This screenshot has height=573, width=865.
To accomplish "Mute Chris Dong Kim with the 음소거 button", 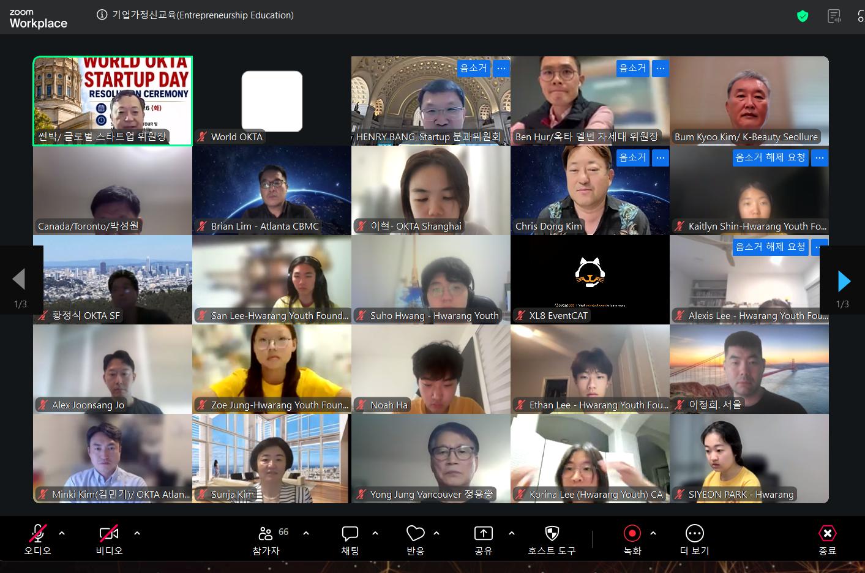I will tap(633, 157).
